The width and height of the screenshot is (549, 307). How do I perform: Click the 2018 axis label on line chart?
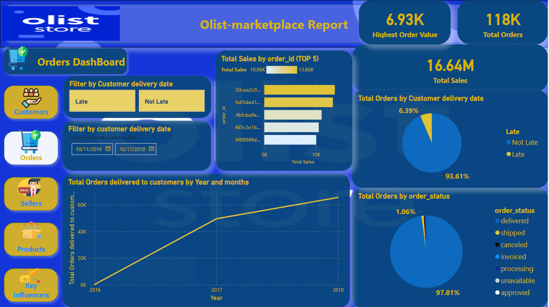tap(338, 290)
